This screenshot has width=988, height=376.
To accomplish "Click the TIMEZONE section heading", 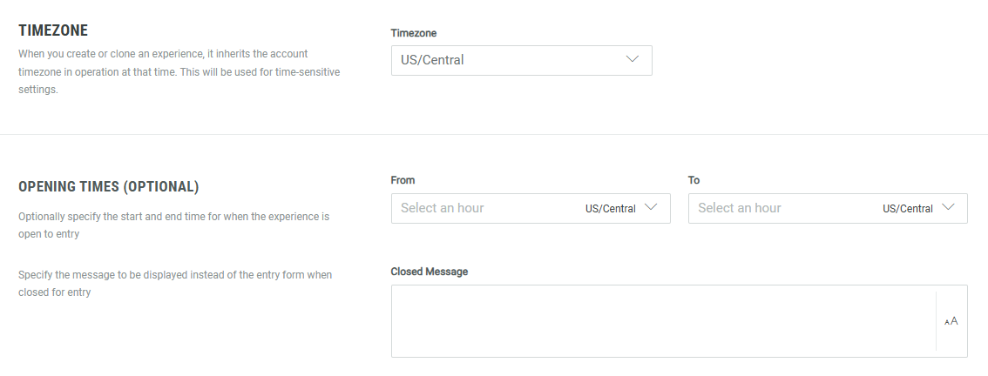I will 53,30.
